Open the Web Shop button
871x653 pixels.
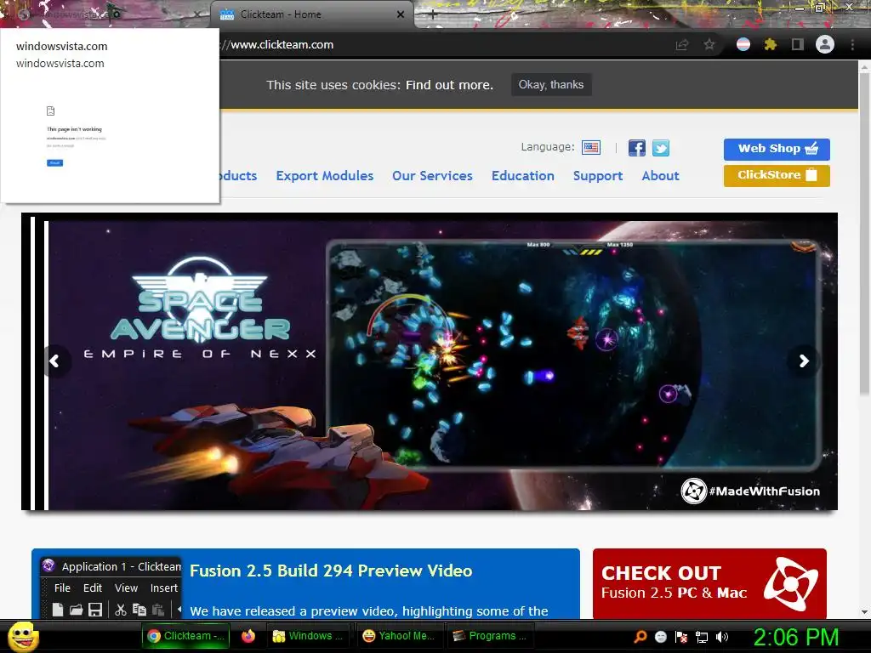pos(777,149)
